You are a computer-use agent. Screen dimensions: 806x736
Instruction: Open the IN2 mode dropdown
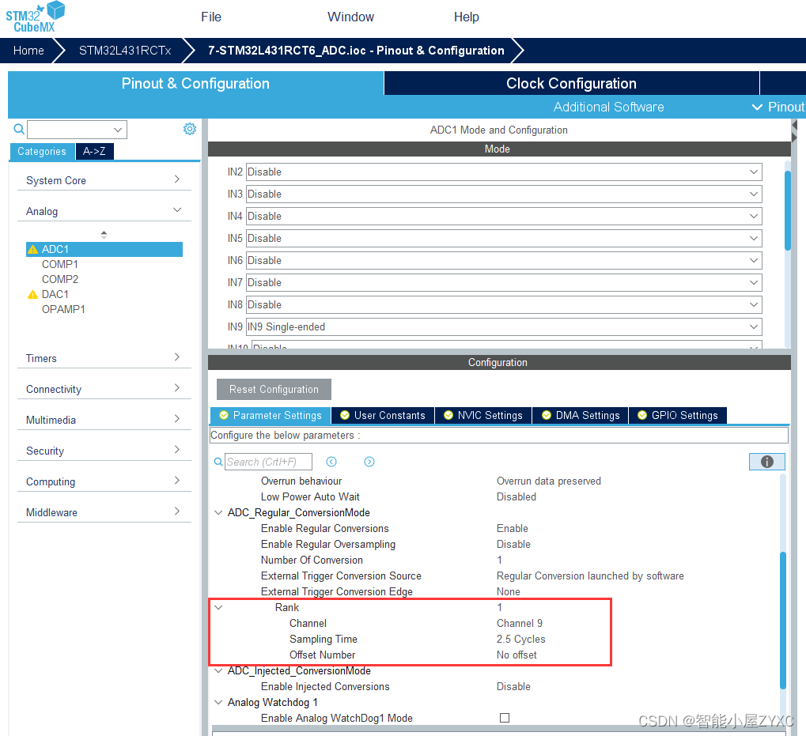pyautogui.click(x=504, y=172)
